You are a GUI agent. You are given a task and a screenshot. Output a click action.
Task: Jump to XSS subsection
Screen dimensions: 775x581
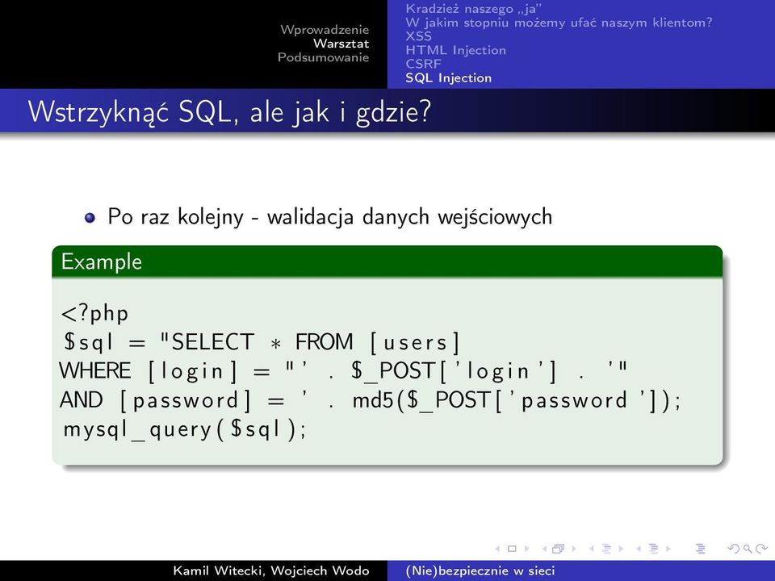[418, 36]
